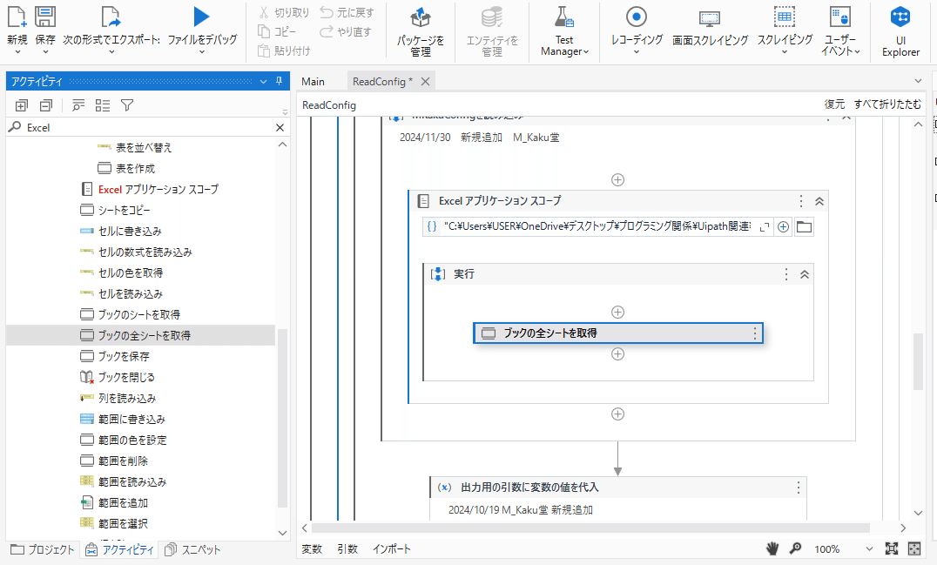The height and width of the screenshot is (565, 937).
Task: Click the 新規 (New) file icon
Action: 17,17
